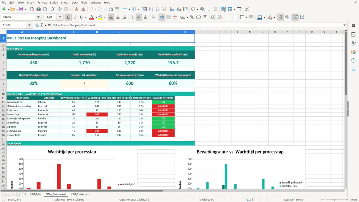Open sidebar Navigator compass icon
This screenshot has width=359, height=202.
(x=353, y=60)
